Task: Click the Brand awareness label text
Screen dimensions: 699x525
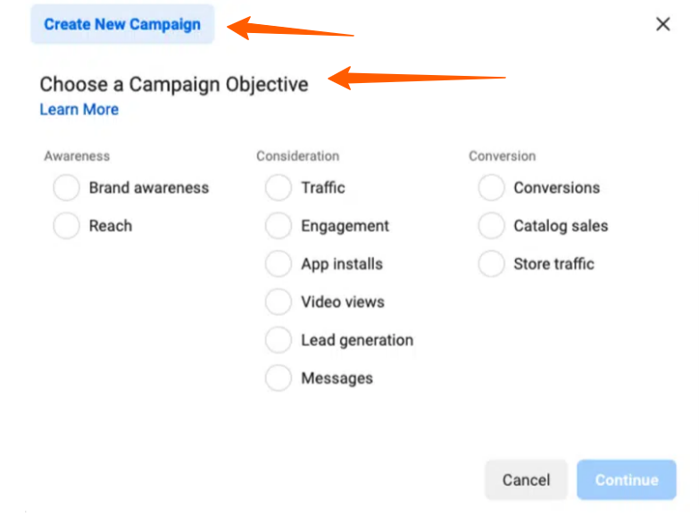Action: 148,188
